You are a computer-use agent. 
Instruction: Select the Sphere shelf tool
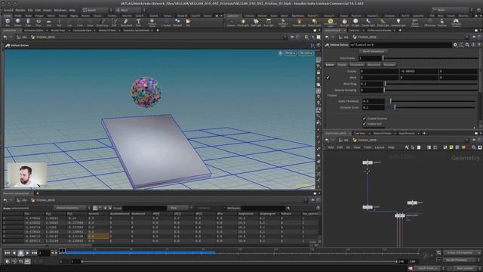pyautogui.click(x=18, y=22)
